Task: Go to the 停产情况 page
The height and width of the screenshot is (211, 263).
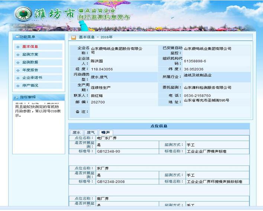Action: 30,86
